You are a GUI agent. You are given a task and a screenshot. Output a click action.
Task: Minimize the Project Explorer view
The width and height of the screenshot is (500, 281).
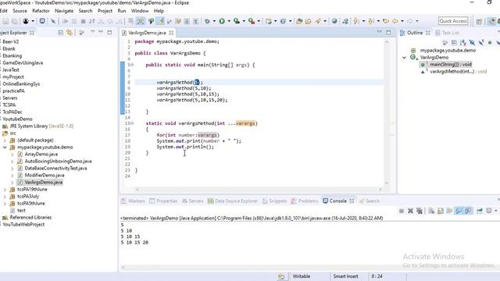pyautogui.click(x=101, y=32)
